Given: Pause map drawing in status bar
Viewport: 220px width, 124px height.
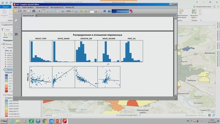Looking at the screenshot, I should tap(209, 115).
